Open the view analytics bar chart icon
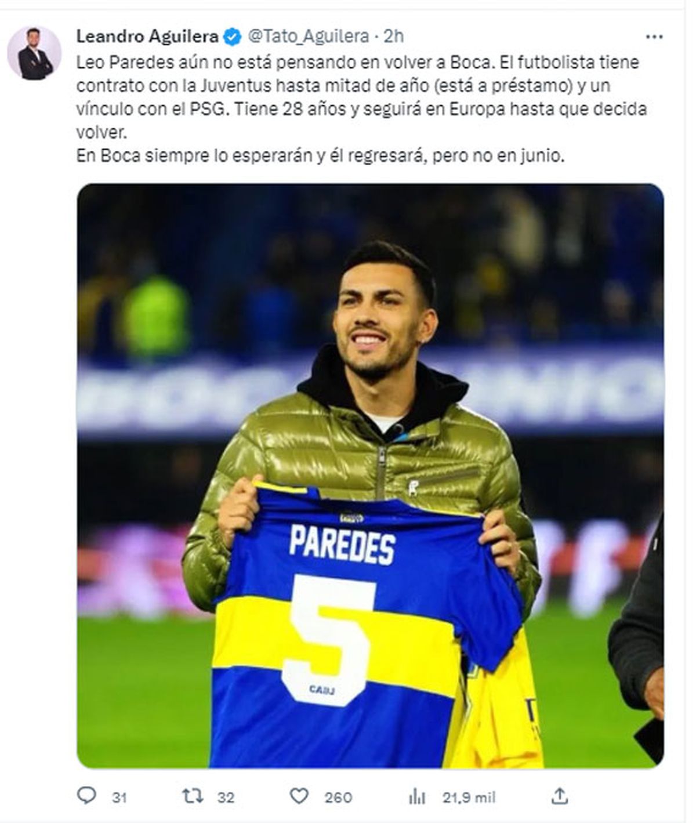Image resolution: width=696 pixels, height=823 pixels. click(x=417, y=796)
